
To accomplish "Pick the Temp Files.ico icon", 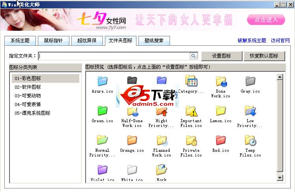I will point(250,140).
